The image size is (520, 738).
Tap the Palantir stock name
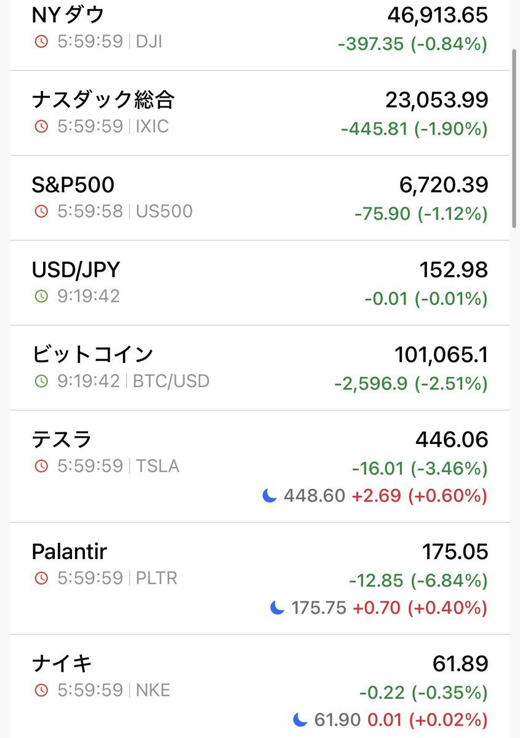pyautogui.click(x=69, y=552)
